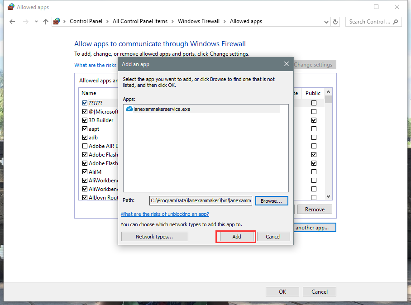Enable the Adobe AIR checkbox

[85, 146]
